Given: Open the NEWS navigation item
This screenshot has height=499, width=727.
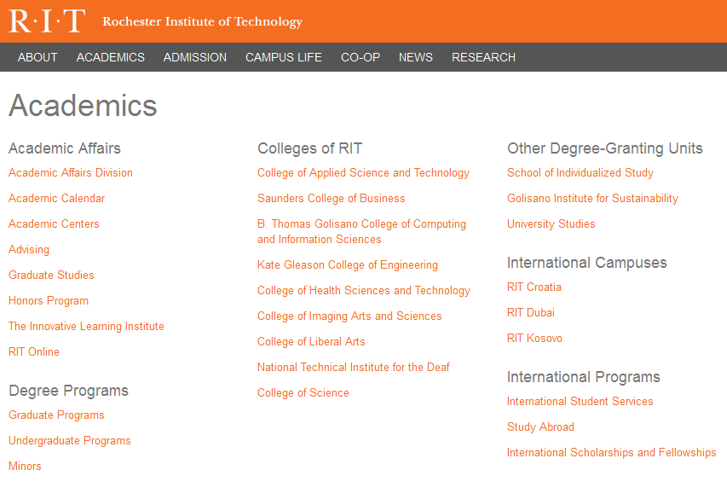Looking at the screenshot, I should tap(416, 57).
